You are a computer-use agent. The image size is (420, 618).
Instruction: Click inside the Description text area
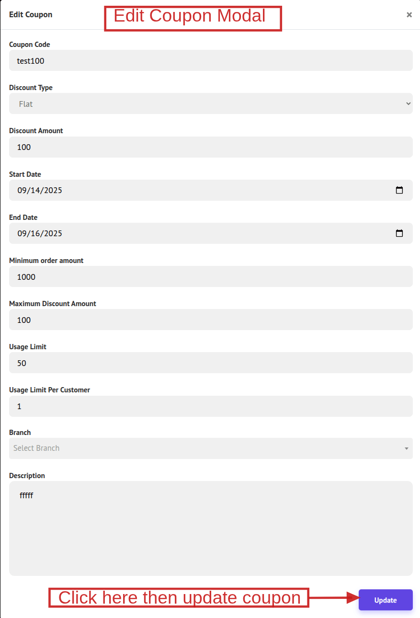[211, 528]
